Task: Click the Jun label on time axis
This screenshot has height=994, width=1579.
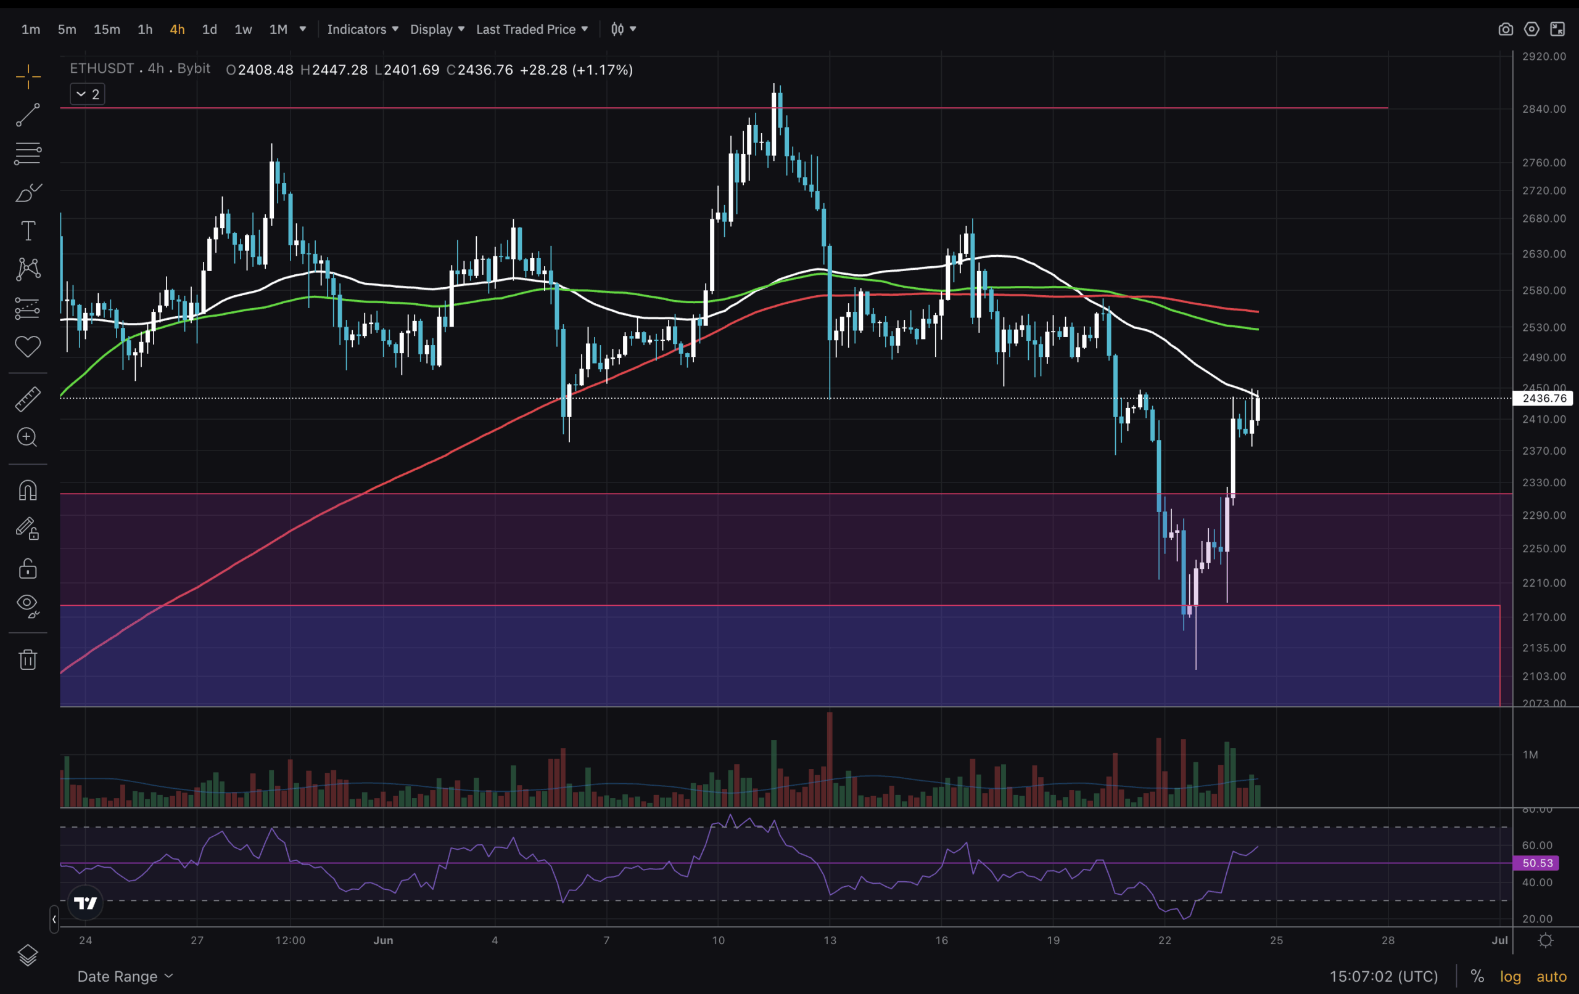Action: point(384,940)
